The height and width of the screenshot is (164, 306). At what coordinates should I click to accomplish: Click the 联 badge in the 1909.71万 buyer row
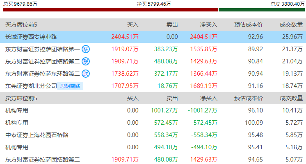[86, 61]
